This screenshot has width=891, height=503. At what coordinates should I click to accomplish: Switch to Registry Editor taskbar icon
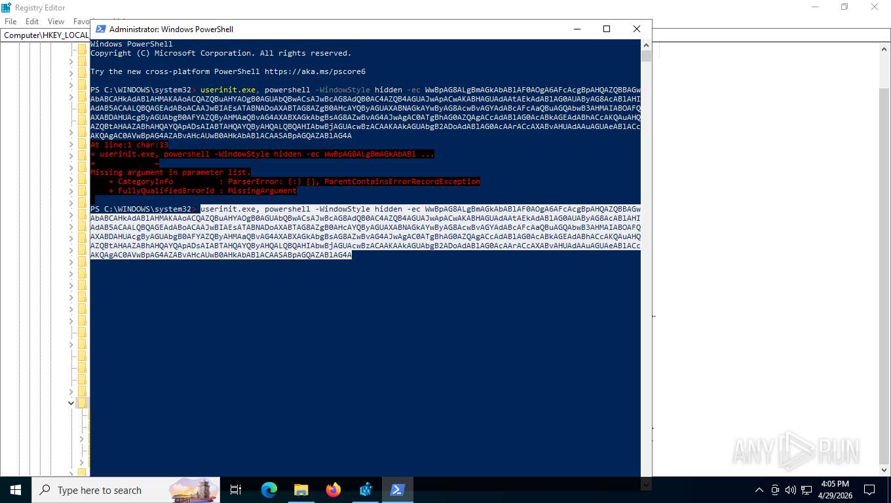click(366, 490)
